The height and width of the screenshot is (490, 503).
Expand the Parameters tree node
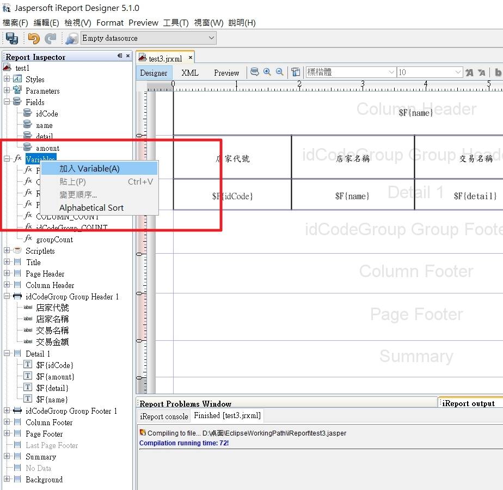[7, 90]
